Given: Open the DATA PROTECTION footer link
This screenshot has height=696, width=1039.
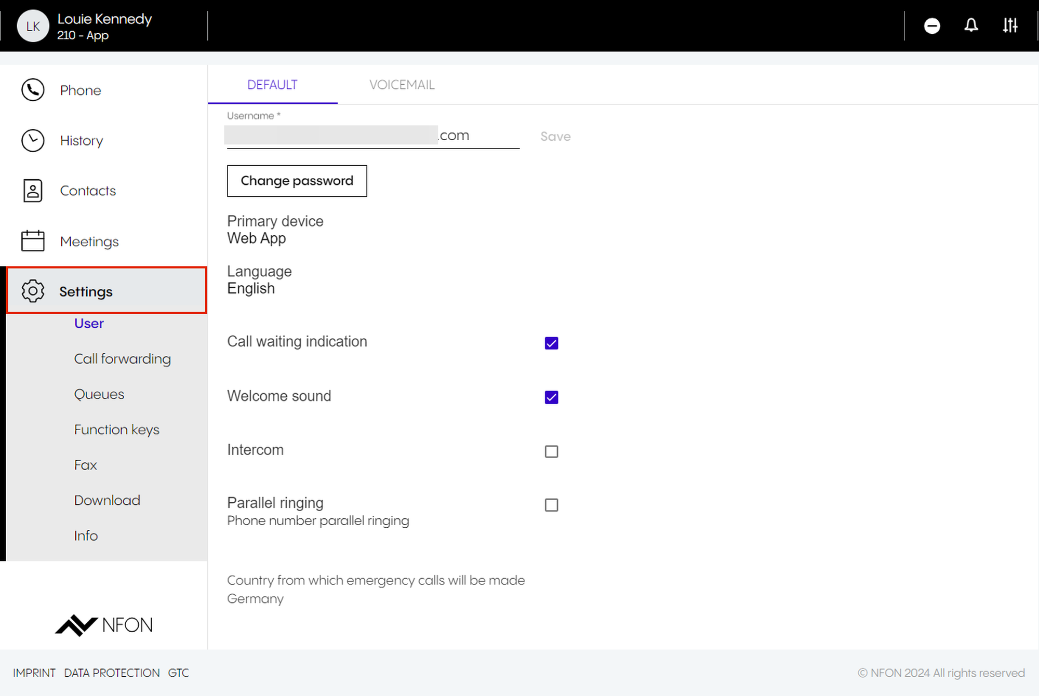Looking at the screenshot, I should click(x=112, y=673).
